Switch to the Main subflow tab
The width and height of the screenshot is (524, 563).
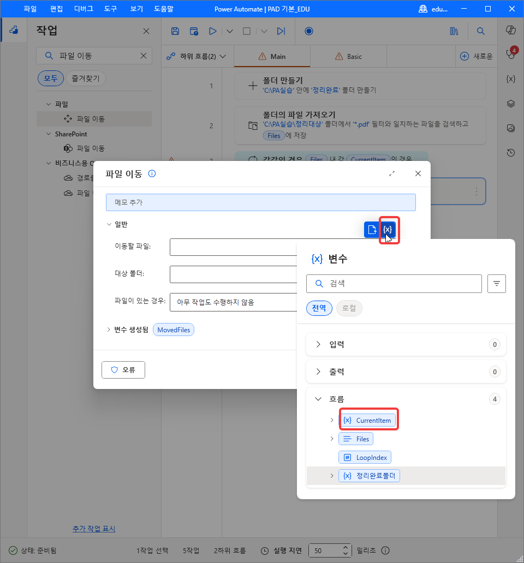point(272,56)
